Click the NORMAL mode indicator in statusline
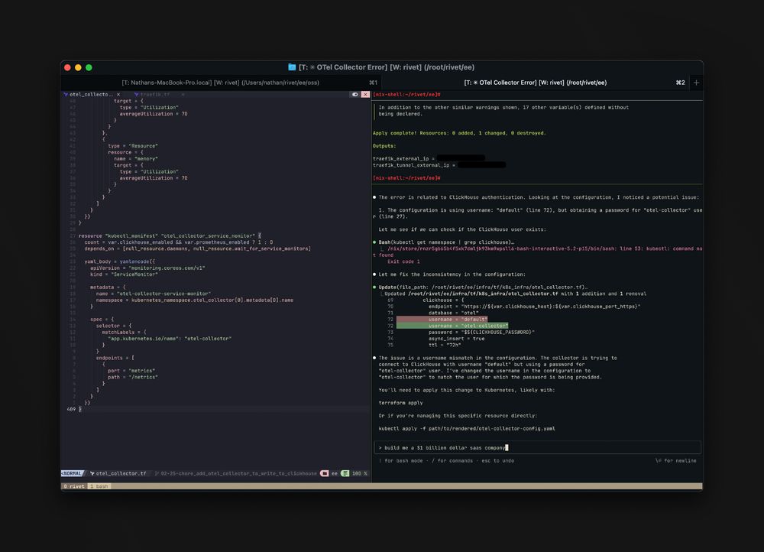The image size is (764, 552). tap(72, 473)
